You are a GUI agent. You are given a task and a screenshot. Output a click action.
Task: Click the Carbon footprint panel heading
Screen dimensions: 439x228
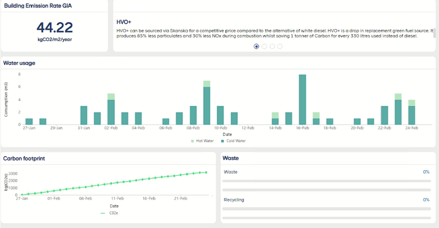pyautogui.click(x=24, y=158)
